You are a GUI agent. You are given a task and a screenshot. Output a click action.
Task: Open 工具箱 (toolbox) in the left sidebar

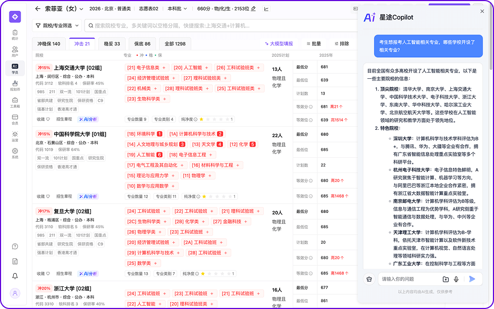[15, 102]
